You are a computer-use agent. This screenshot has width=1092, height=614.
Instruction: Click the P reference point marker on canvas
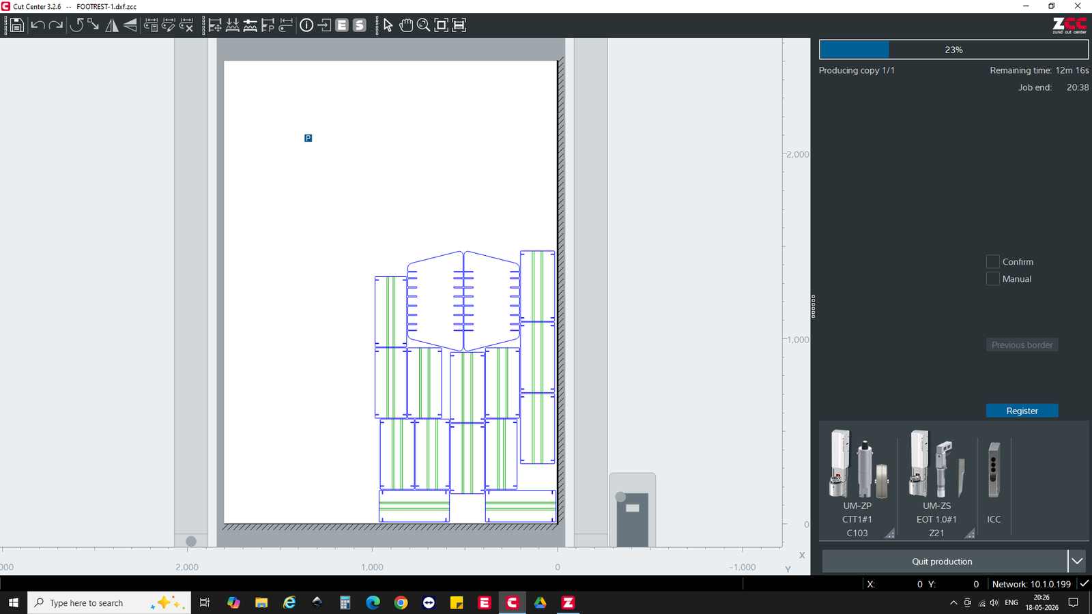pyautogui.click(x=308, y=138)
